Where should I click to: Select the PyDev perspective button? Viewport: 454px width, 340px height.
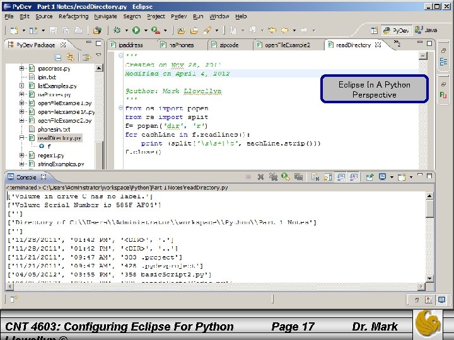point(396,30)
